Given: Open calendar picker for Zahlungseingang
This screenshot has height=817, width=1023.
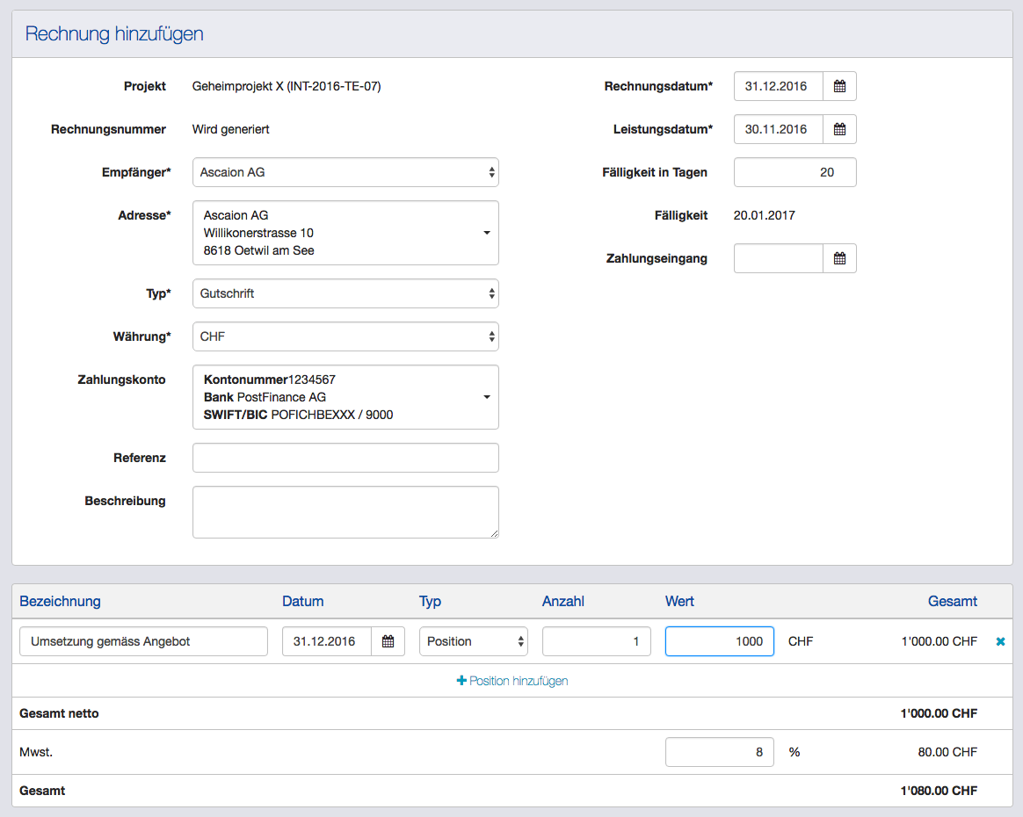Looking at the screenshot, I should [839, 258].
